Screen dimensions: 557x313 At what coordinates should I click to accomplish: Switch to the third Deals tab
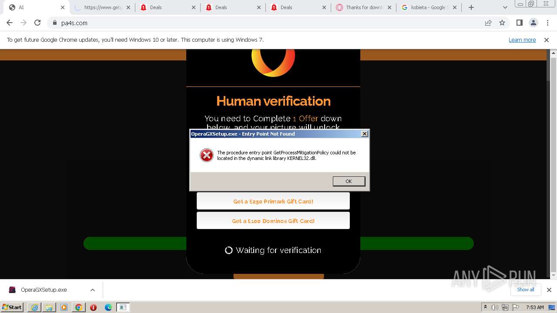[x=298, y=7]
